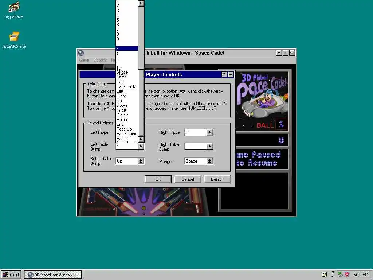Click the Space Cadet logo artwork
Viewport: 373px width, 280px height.
(262, 101)
